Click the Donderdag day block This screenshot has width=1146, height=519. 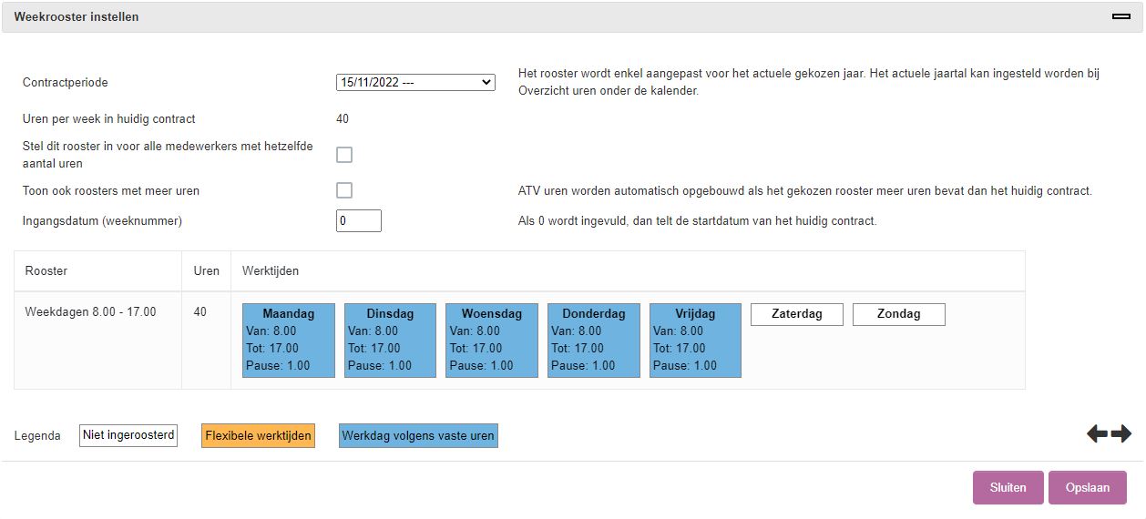point(593,340)
